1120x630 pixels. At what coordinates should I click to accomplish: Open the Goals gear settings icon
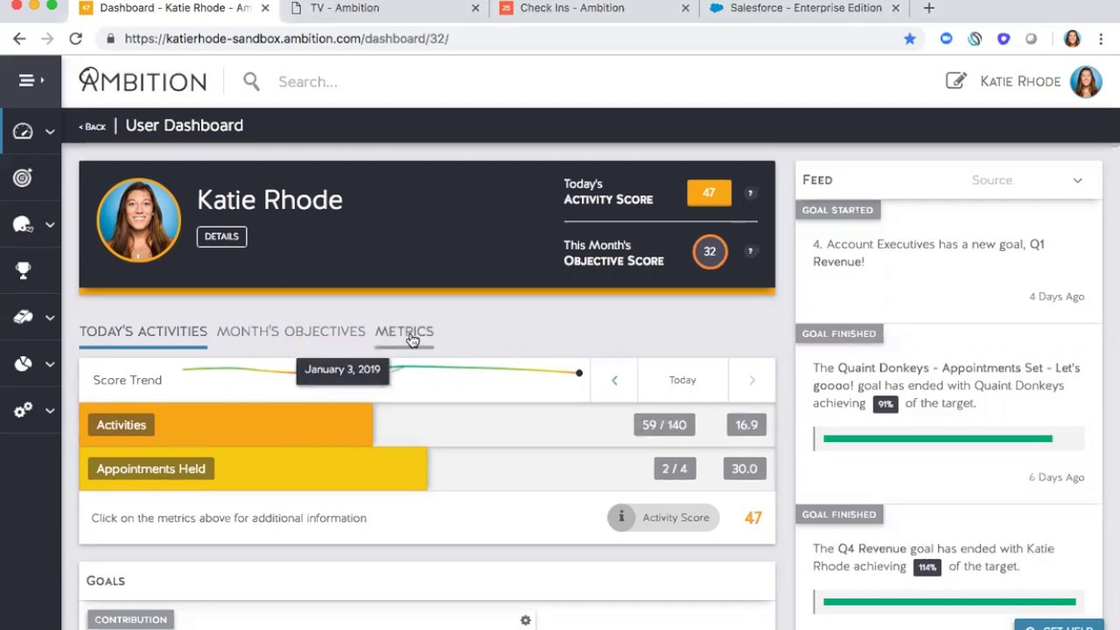point(525,620)
